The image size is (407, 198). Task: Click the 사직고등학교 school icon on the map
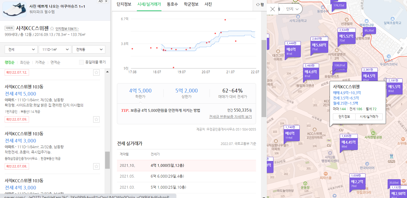299,16
